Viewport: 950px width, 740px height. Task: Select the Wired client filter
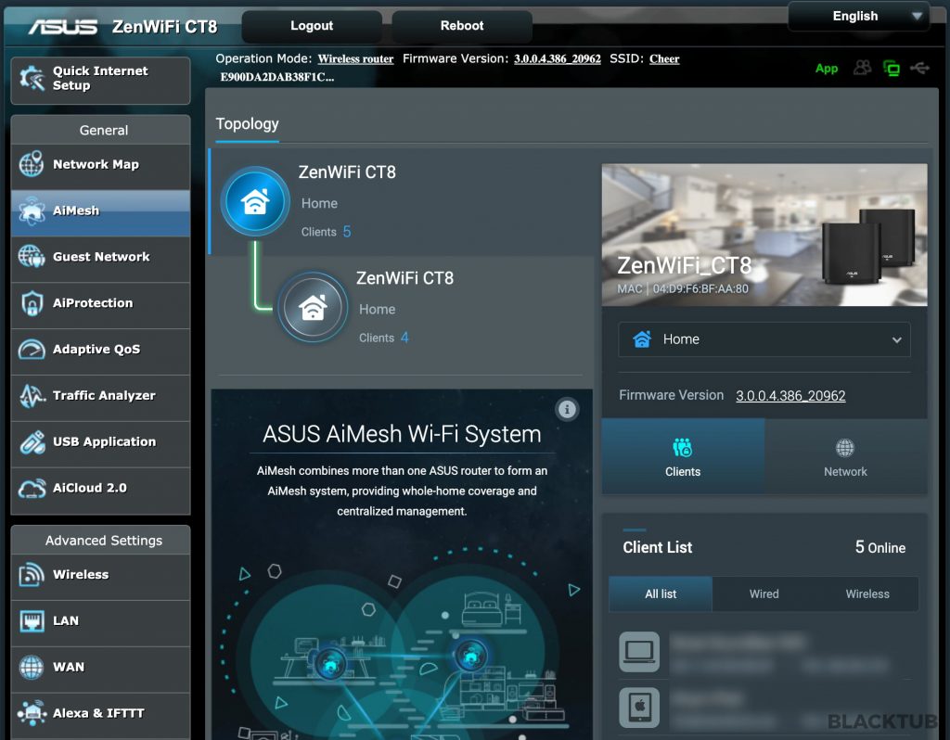(764, 594)
